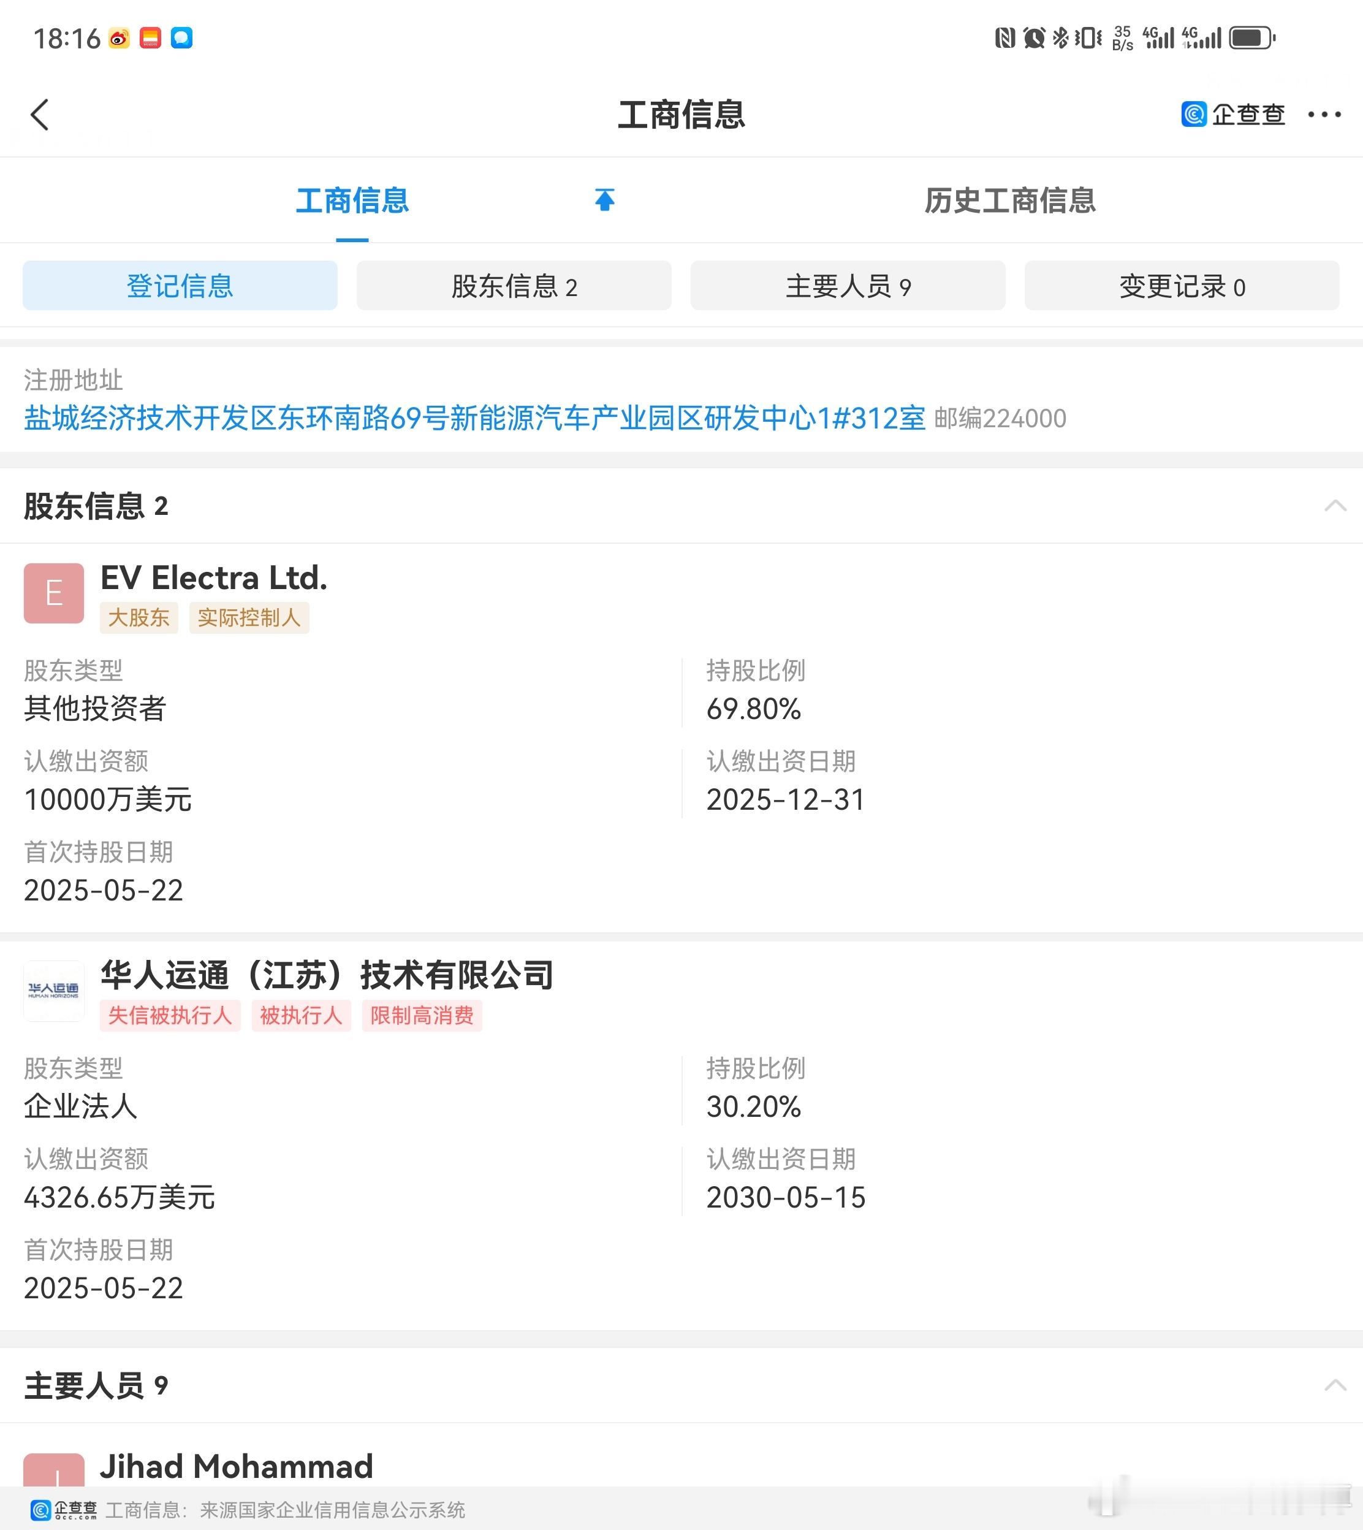Image resolution: width=1363 pixels, height=1530 pixels.
Task: Tap the 失信被执行人 risk tag
Action: pyautogui.click(x=171, y=1016)
